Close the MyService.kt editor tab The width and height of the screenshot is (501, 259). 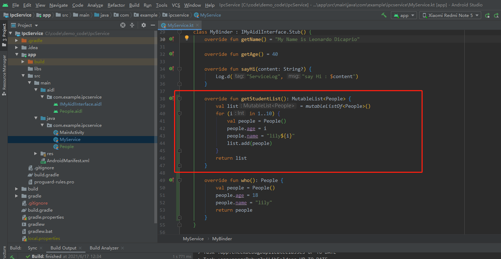point(198,25)
